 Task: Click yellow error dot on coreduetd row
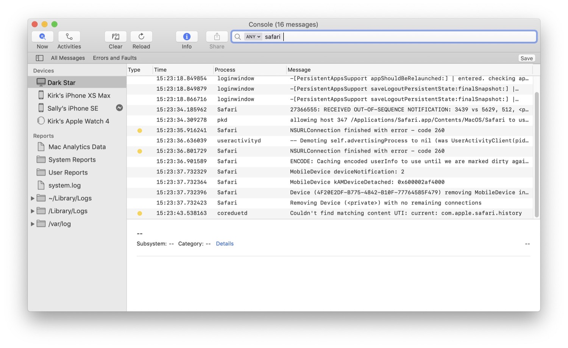(x=140, y=213)
